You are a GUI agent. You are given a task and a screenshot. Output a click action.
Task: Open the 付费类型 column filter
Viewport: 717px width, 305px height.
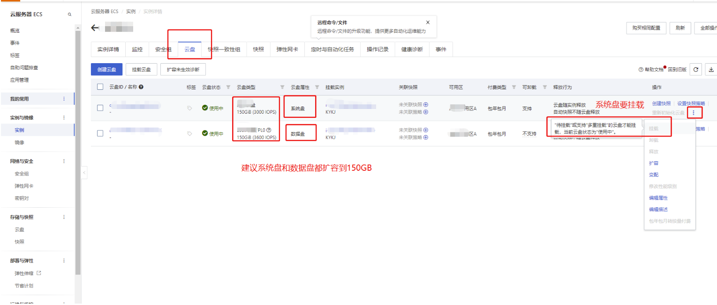pyautogui.click(x=514, y=87)
